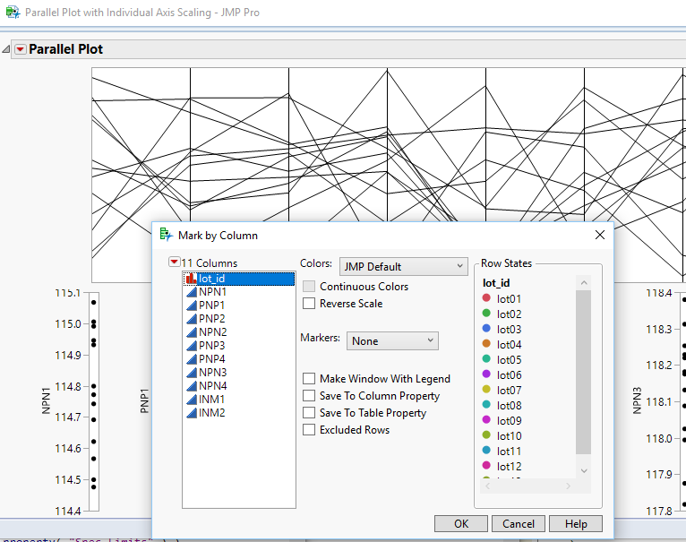The image size is (686, 542).
Task: Click the continuous icon beside NPN2
Action: click(x=191, y=332)
